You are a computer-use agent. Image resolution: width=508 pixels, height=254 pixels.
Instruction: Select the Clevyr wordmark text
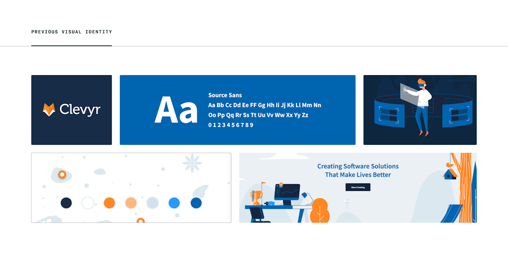click(x=80, y=110)
